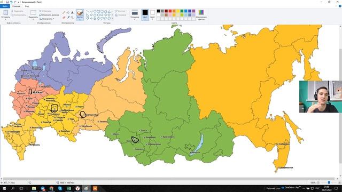This screenshot has height=192, width=342.
Task: Open Skype from the taskbar
Action: (60, 188)
